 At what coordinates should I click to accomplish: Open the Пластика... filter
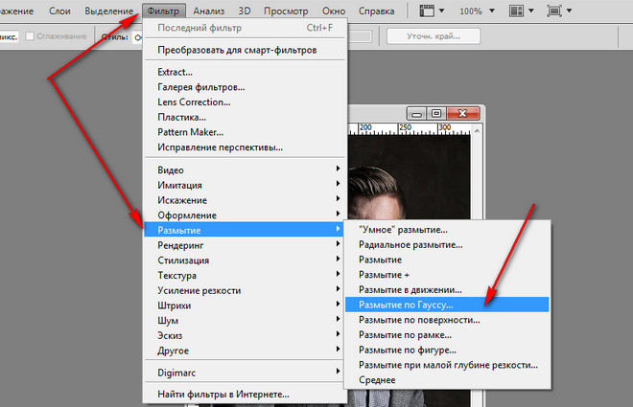coord(245,117)
